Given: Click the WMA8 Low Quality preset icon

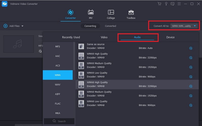Looking at the screenshot, I should [81, 104].
